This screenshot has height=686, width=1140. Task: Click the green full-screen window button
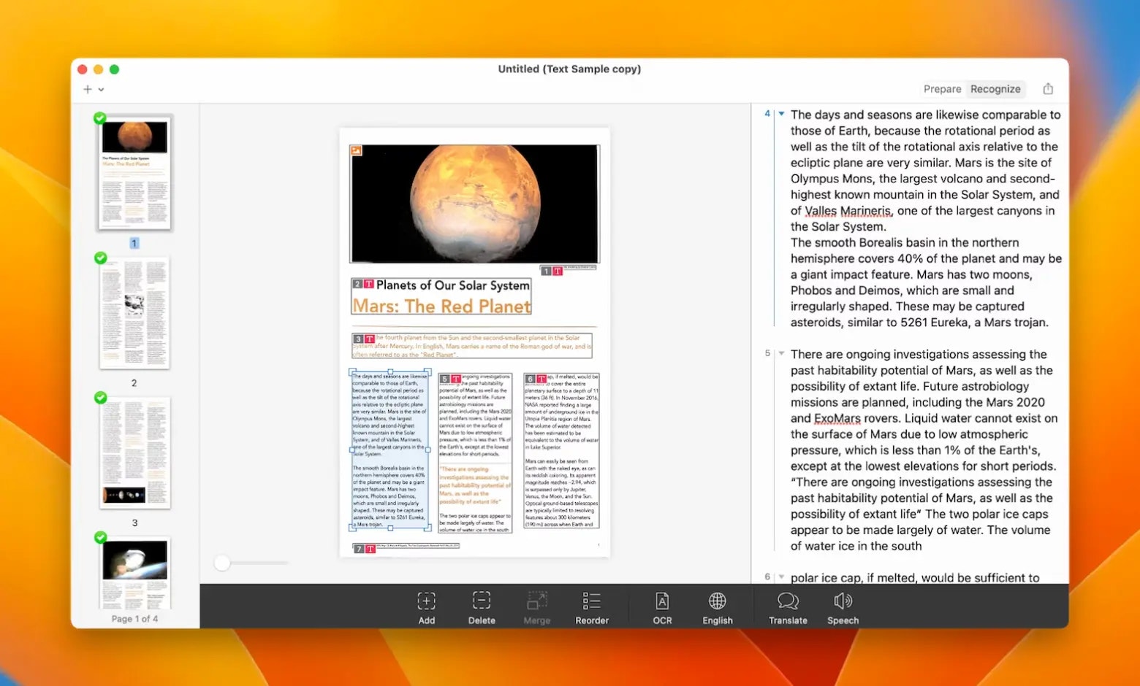click(115, 69)
